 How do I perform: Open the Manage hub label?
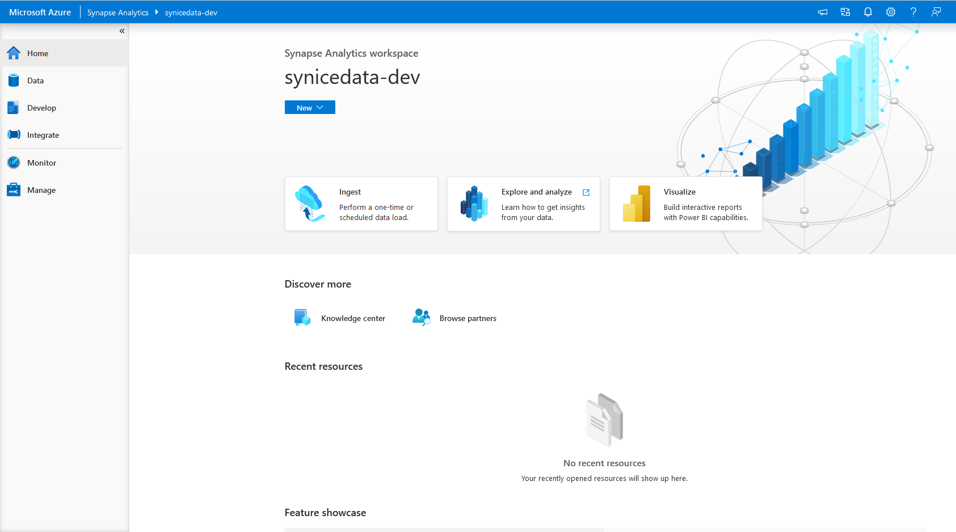[x=41, y=190]
